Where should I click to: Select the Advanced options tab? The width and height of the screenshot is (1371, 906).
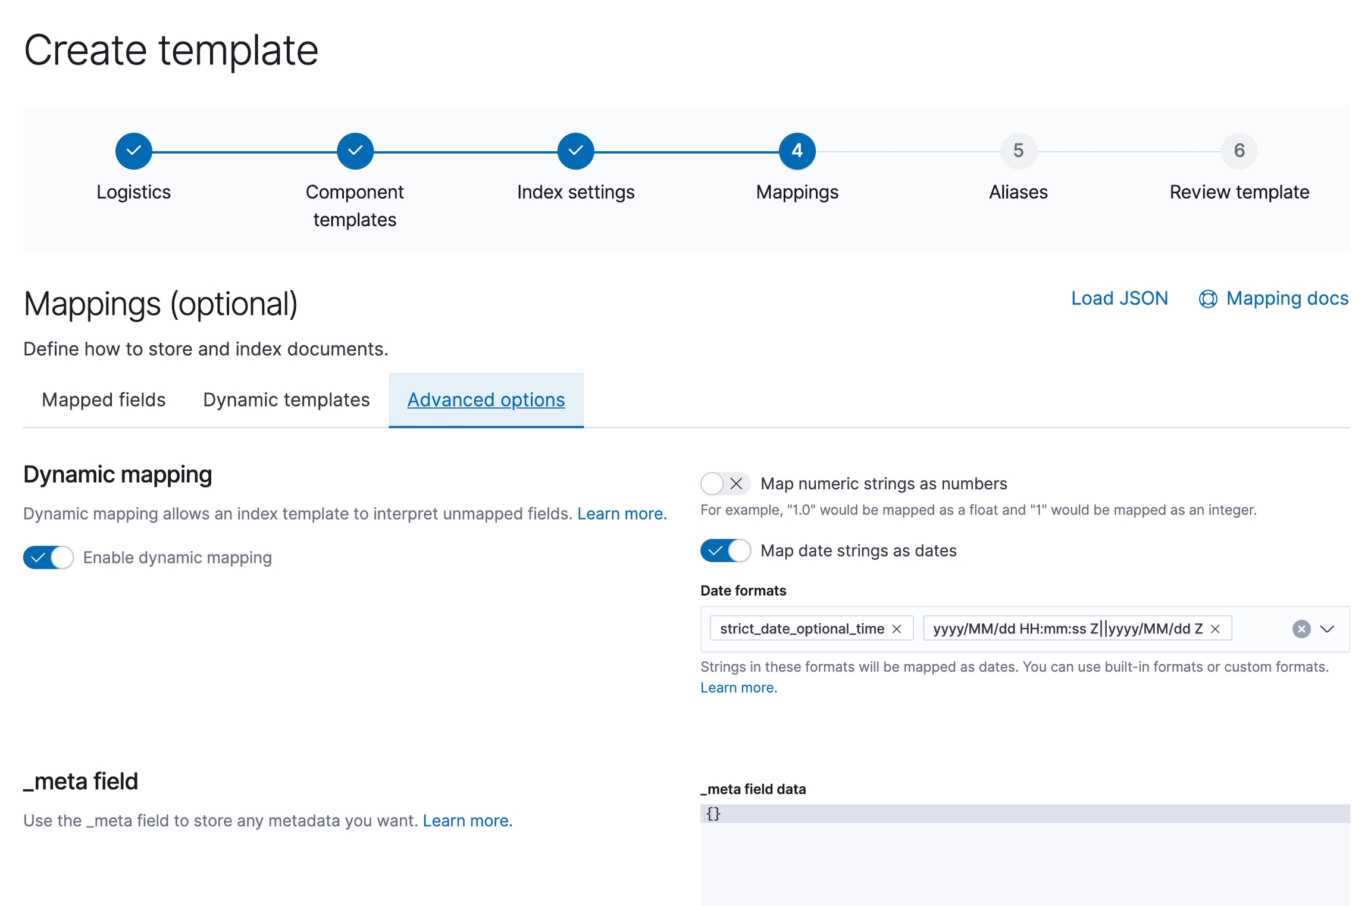point(486,399)
